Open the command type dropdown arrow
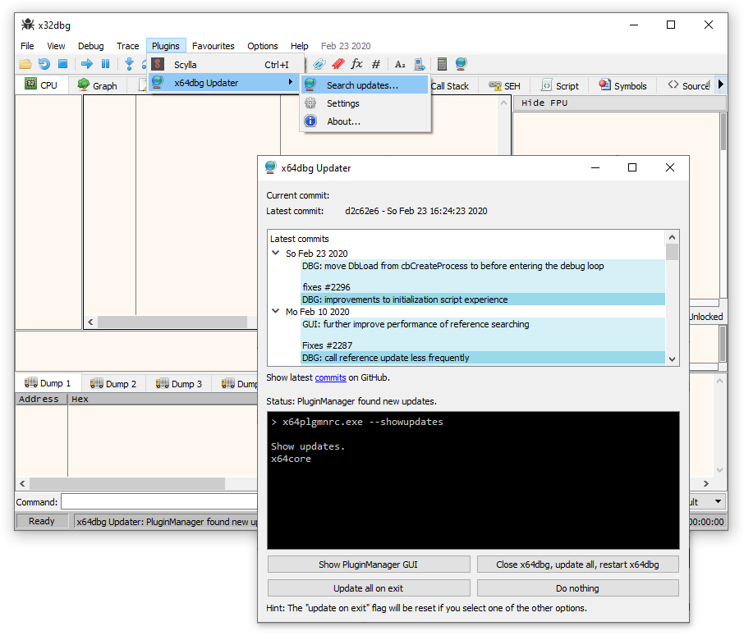744x640 pixels. click(718, 501)
